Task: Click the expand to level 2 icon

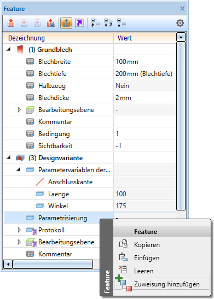Action: [x=108, y=23]
